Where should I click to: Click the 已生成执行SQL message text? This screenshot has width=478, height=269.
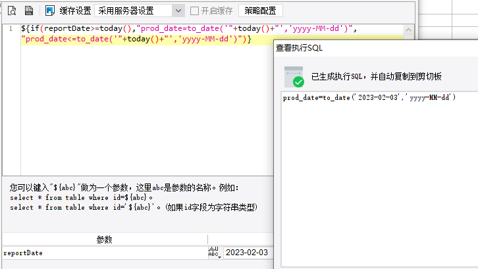376,76
